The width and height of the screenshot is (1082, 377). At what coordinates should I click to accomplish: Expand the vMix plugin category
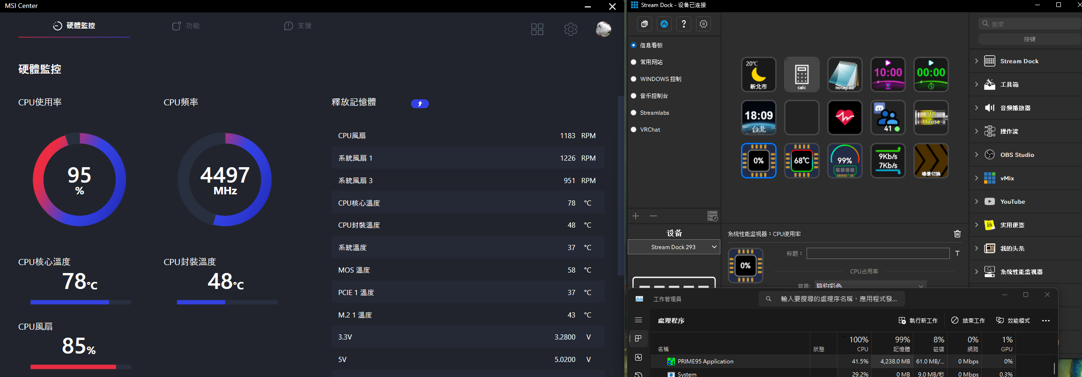click(x=977, y=178)
